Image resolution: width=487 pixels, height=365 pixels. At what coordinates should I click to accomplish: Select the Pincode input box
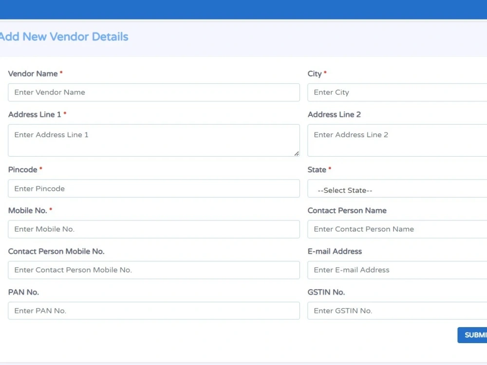pyautogui.click(x=154, y=188)
